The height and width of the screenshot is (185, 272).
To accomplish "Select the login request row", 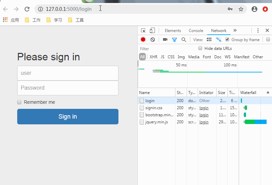I will pos(205,101).
